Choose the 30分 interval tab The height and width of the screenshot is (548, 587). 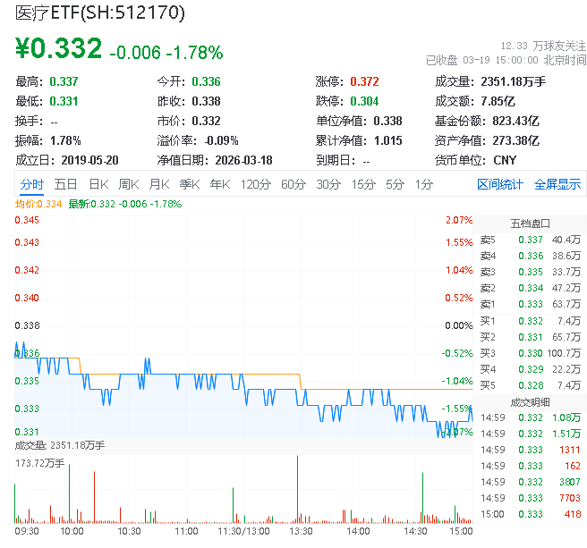click(328, 184)
